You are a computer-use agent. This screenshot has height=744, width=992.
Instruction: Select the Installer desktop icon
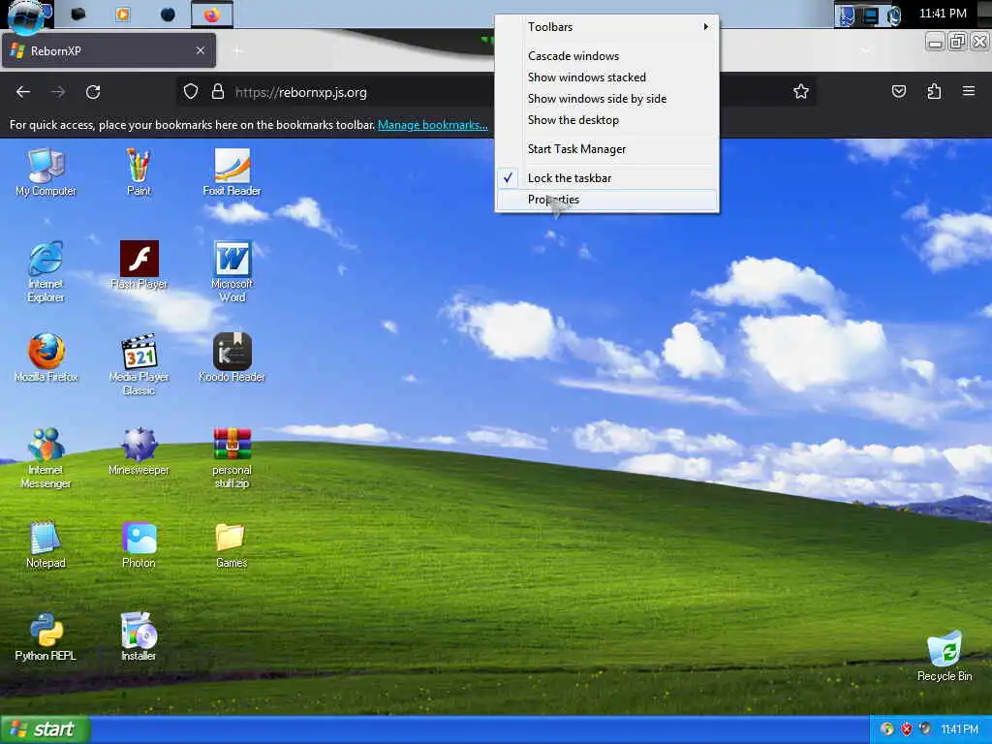(x=139, y=637)
